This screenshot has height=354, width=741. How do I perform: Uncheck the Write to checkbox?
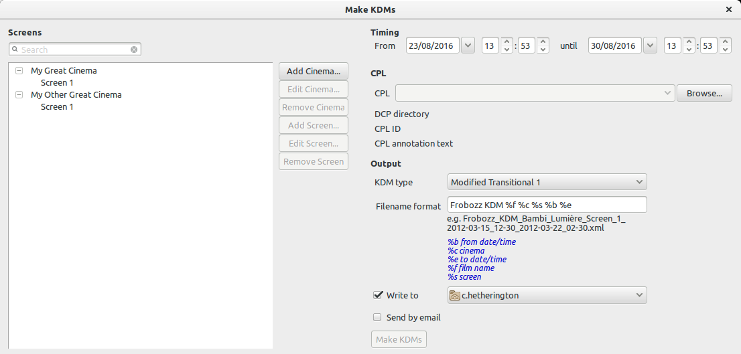377,296
